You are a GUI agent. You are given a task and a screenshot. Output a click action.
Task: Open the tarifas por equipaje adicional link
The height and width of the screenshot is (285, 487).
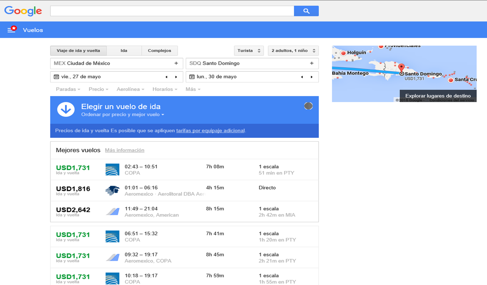tap(210, 130)
